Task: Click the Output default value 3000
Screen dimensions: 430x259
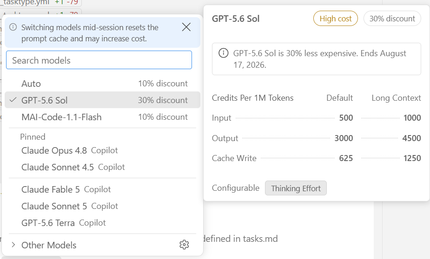Action: [x=344, y=138]
